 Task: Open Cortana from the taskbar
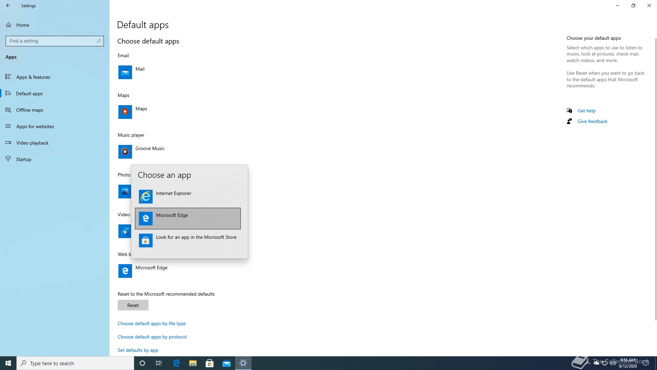(142, 363)
